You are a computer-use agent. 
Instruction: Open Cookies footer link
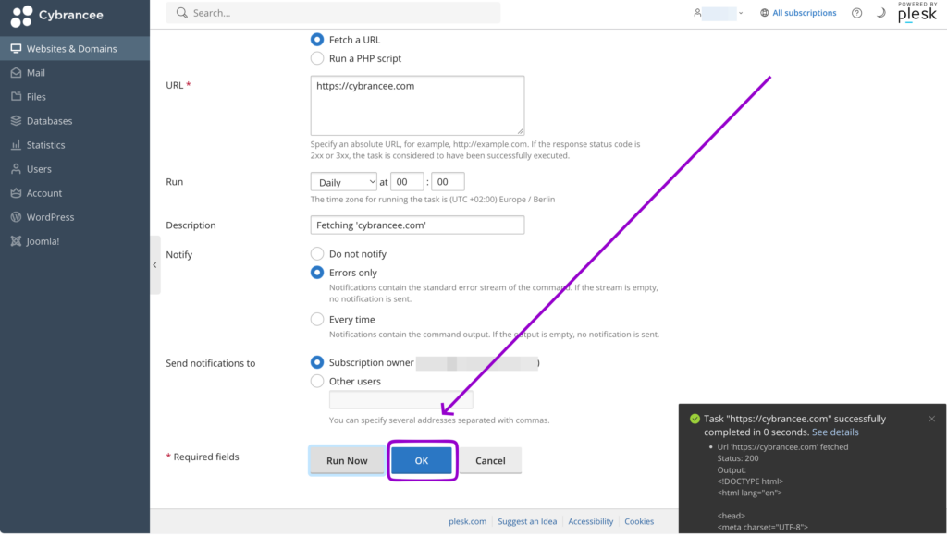tap(639, 521)
